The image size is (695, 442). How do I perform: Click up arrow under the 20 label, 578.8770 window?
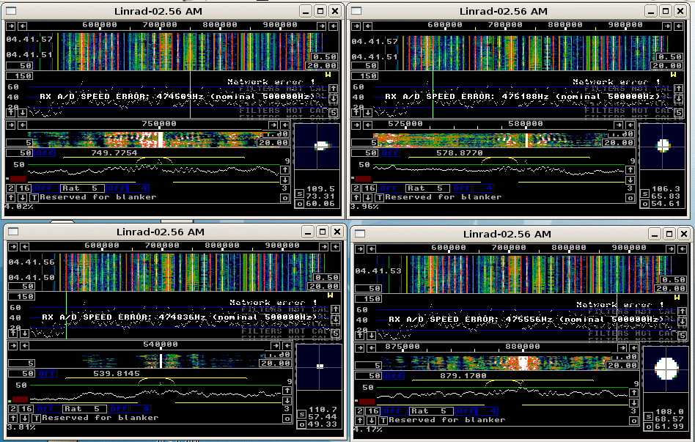(x=356, y=113)
